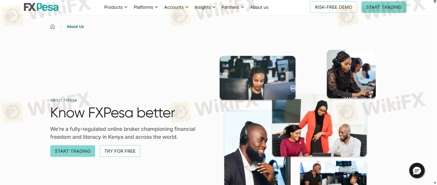Click the page scrollbar down arrow
The height and width of the screenshot is (185, 437).
(435, 183)
